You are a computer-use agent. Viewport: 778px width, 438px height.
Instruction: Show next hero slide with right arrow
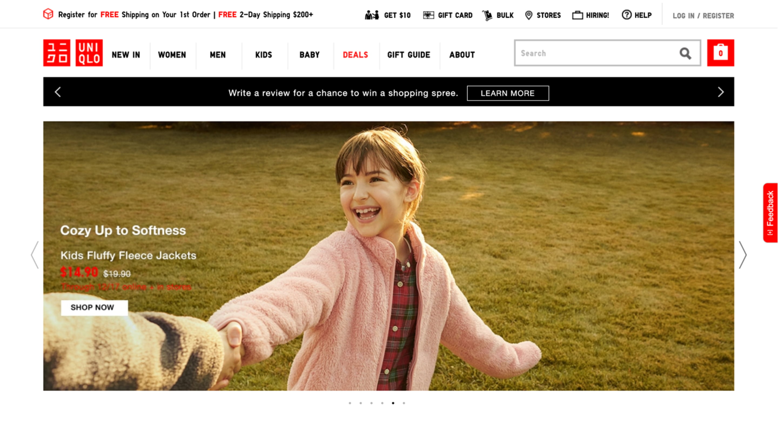[743, 255]
